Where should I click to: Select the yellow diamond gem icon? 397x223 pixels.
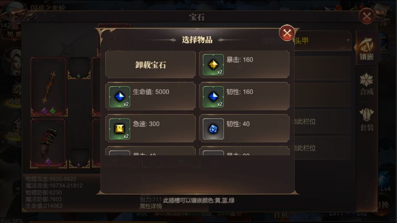213,65
